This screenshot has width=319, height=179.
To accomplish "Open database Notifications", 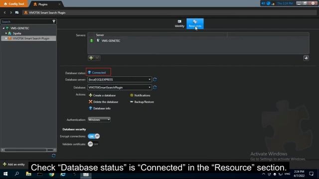I will (x=140, y=95).
